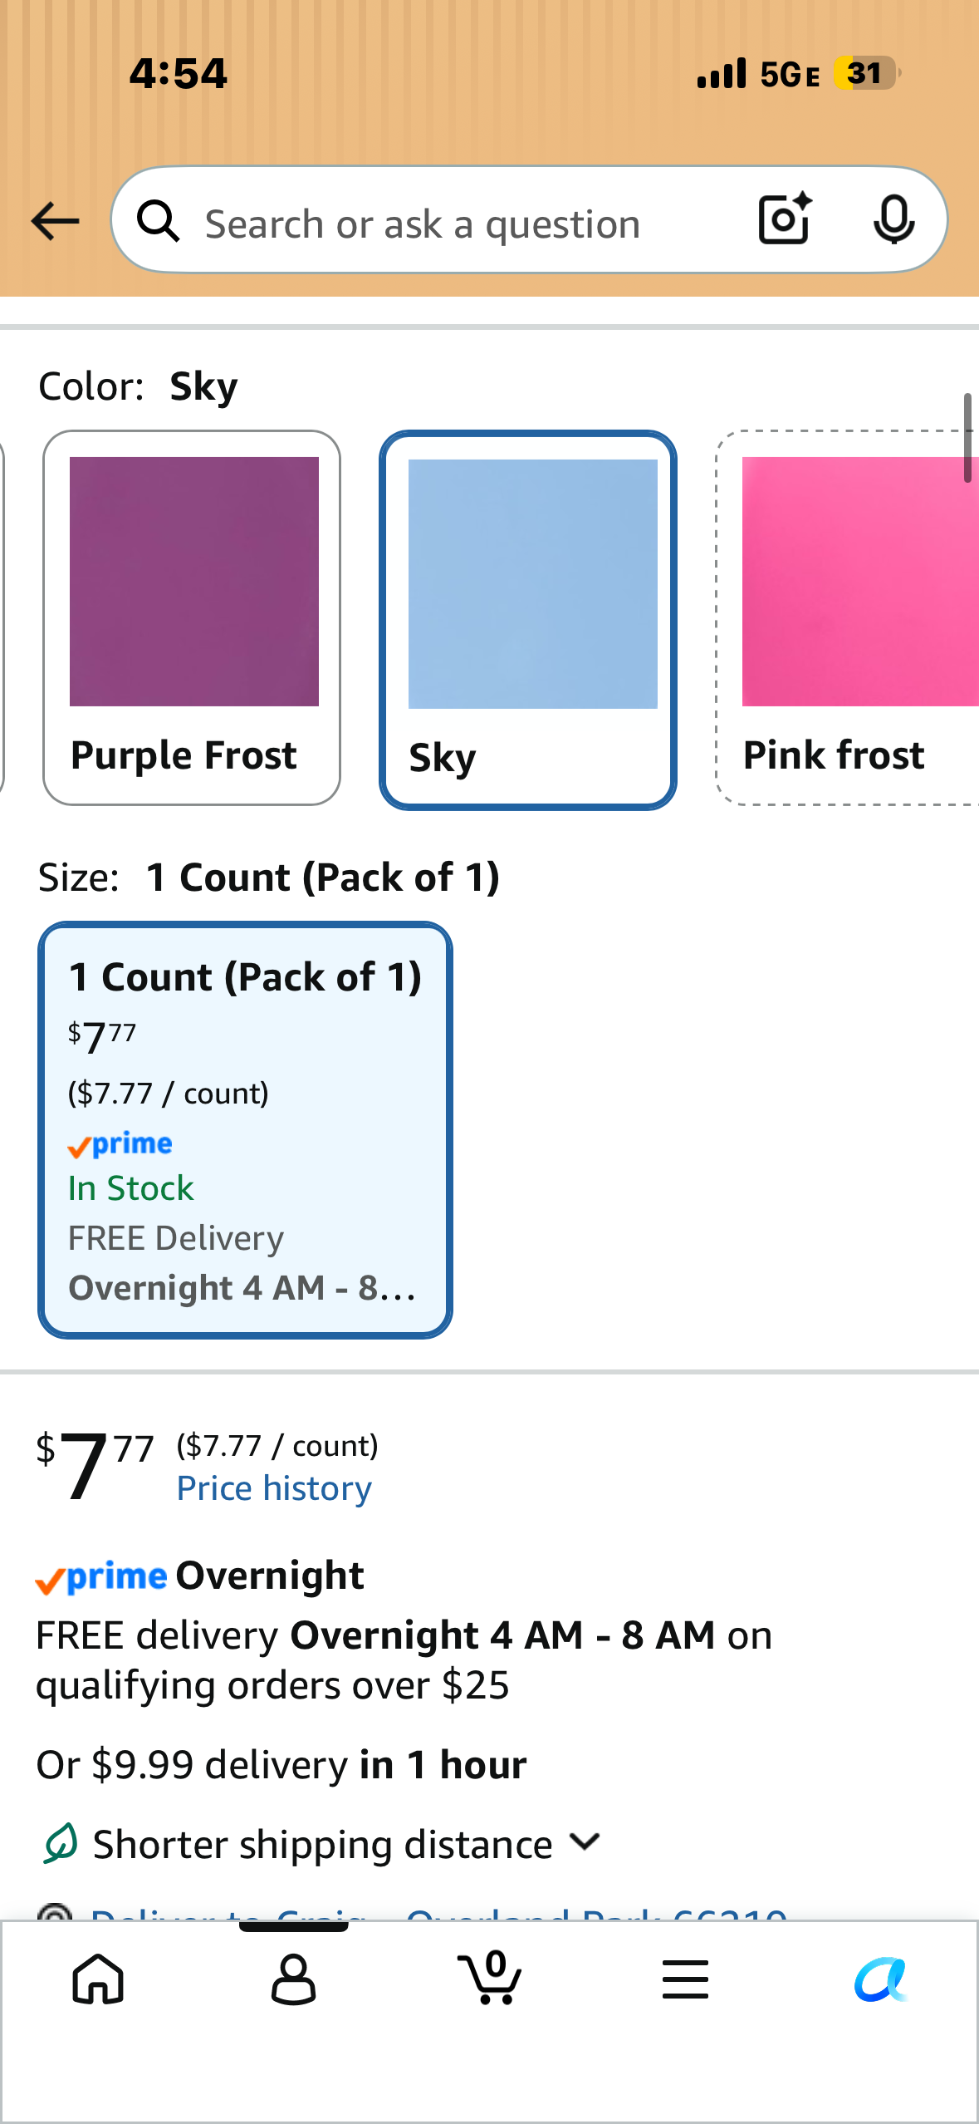Open the account profile icon
979x2124 pixels.
click(293, 1979)
